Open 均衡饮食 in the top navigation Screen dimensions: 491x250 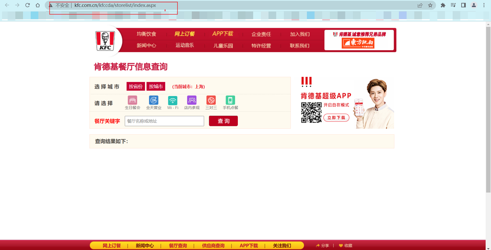[146, 34]
